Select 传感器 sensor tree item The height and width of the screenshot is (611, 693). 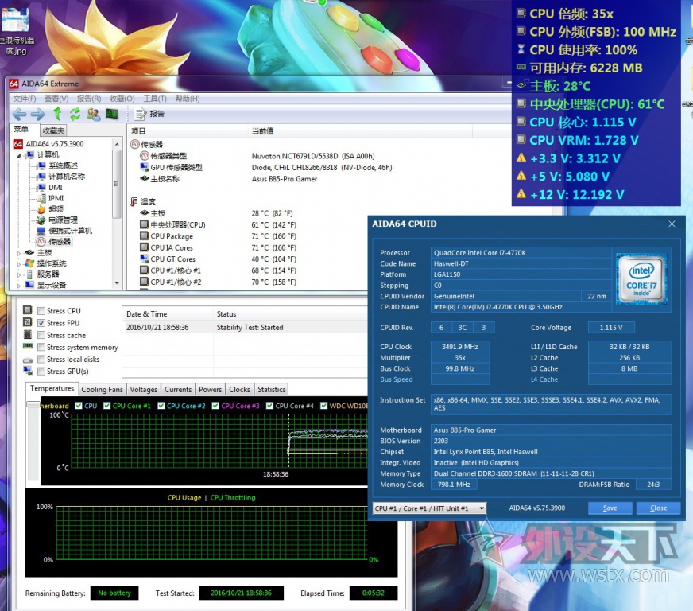tap(60, 242)
